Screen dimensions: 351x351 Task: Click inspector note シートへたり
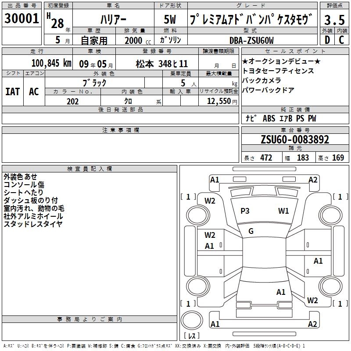[x=23, y=192]
